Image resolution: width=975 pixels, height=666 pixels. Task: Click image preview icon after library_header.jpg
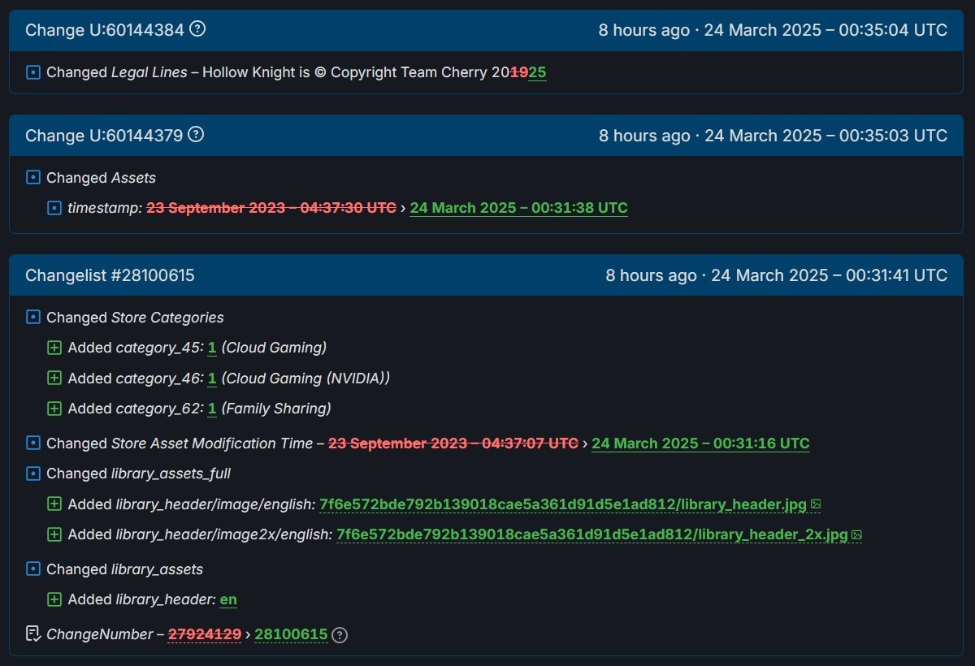816,504
